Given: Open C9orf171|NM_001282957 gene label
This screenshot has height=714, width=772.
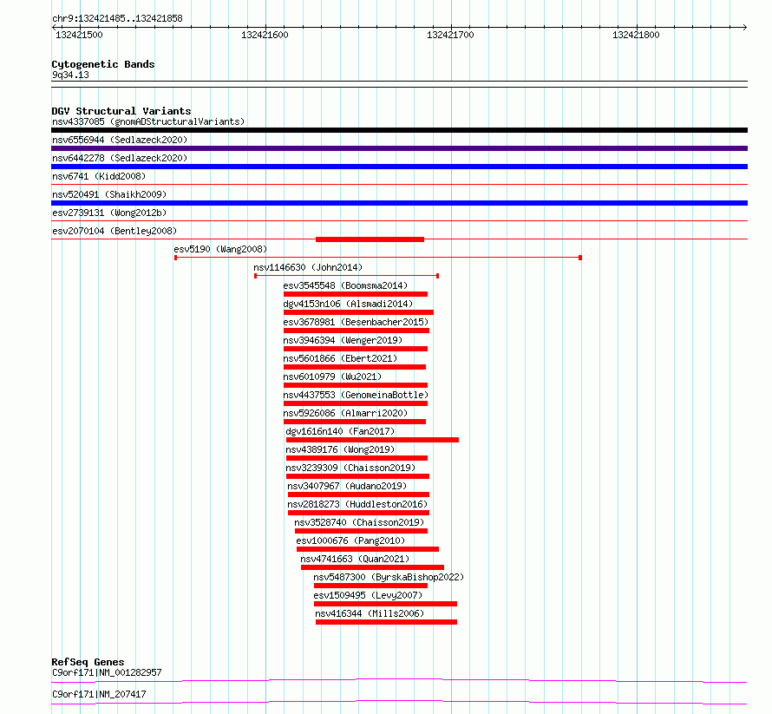Looking at the screenshot, I should 107,672.
